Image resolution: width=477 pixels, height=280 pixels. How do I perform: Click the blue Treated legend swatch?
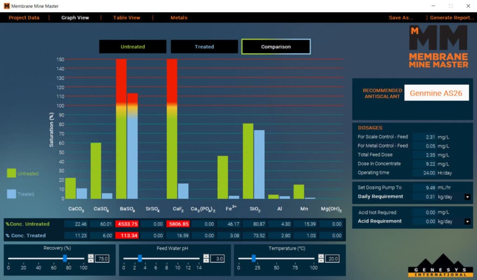tap(12, 194)
